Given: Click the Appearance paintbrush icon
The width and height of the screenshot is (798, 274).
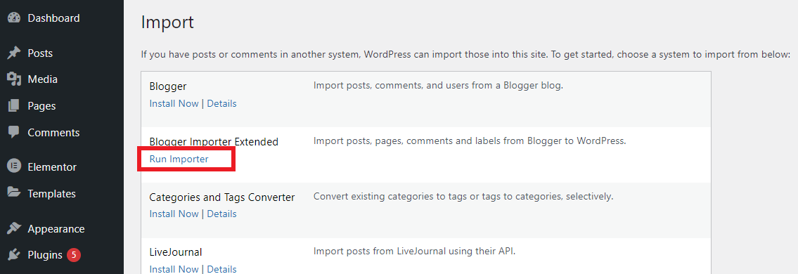Looking at the screenshot, I should tap(14, 228).
